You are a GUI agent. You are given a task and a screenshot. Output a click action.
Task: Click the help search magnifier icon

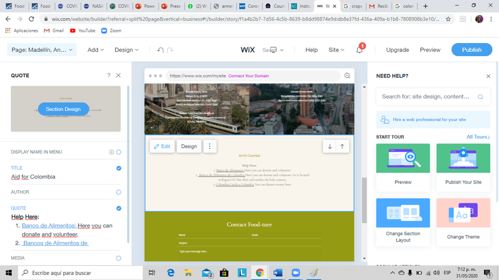[x=480, y=97]
